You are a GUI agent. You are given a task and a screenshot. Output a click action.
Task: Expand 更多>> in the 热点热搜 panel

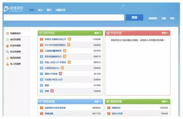(x=98, y=102)
